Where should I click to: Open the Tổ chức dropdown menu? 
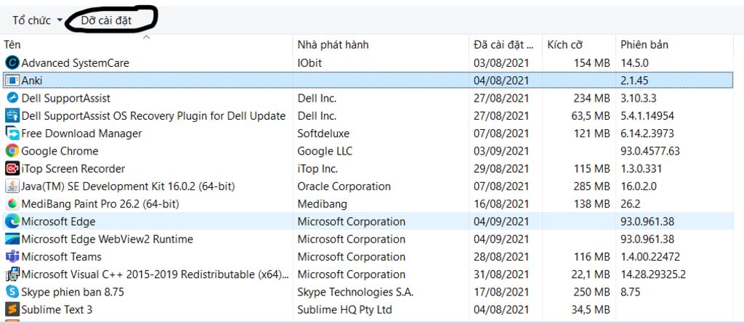[x=38, y=20]
